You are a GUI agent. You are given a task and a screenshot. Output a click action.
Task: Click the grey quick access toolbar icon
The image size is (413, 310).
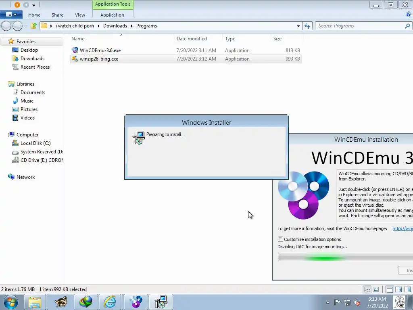click(x=26, y=5)
